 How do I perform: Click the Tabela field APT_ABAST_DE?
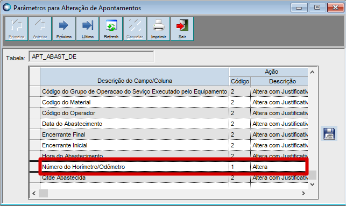(91, 56)
